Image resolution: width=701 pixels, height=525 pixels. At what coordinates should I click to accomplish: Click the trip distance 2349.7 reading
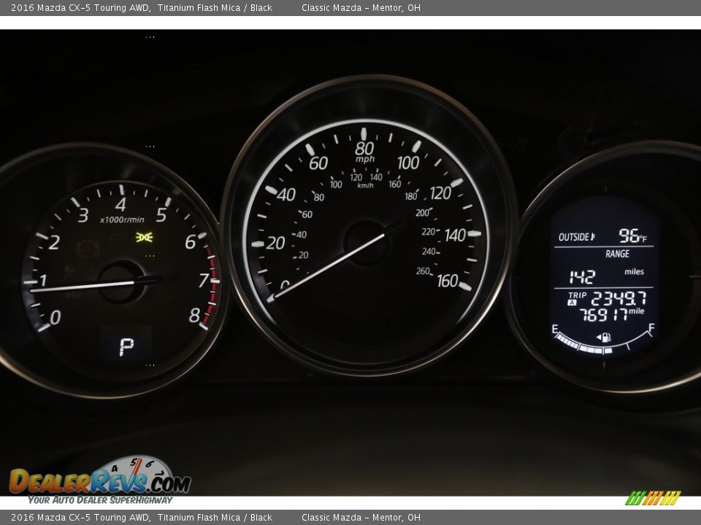click(618, 298)
